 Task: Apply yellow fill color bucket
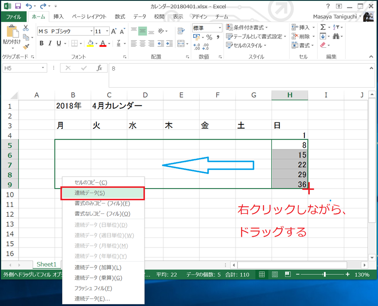90,43
